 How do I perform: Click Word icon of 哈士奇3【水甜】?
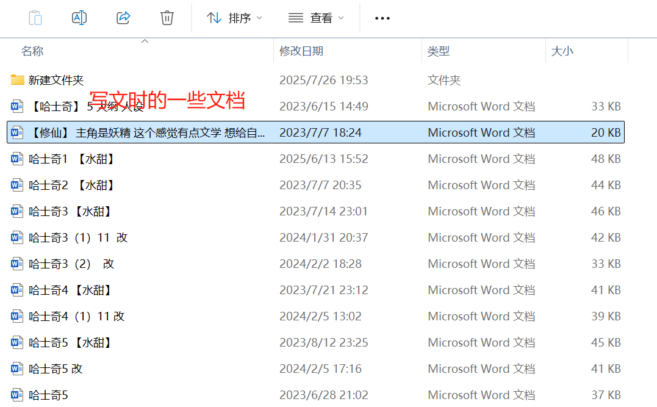click(16, 211)
